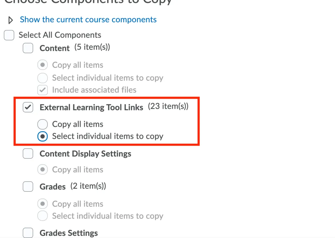Click the Content Display Settings label

click(85, 154)
